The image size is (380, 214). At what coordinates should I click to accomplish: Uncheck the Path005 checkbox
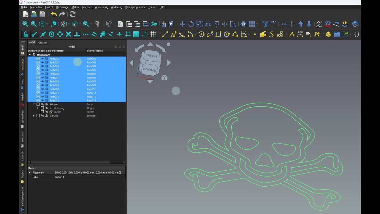coord(38,70)
